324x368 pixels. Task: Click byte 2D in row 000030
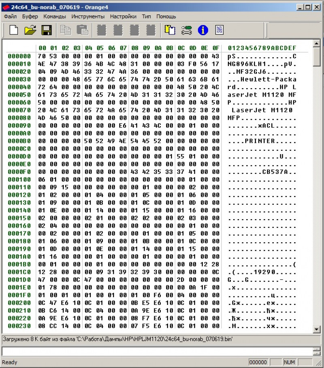[x=158, y=79]
